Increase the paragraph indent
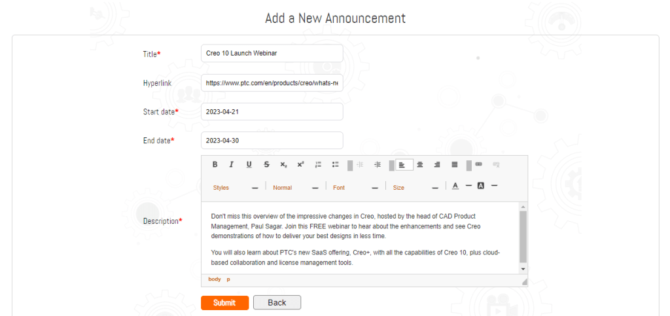 [377, 165]
